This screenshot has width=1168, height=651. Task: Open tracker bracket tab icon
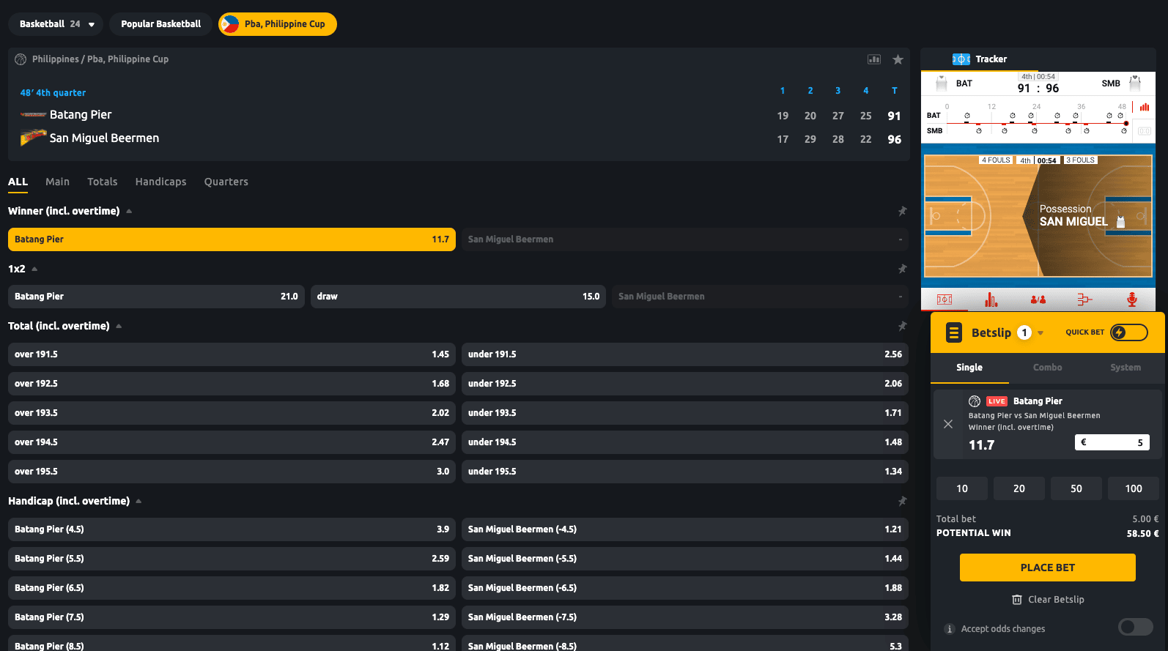[x=1084, y=300]
